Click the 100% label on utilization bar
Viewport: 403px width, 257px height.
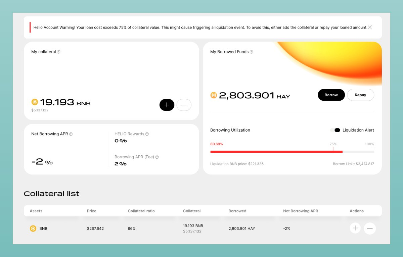click(x=369, y=144)
